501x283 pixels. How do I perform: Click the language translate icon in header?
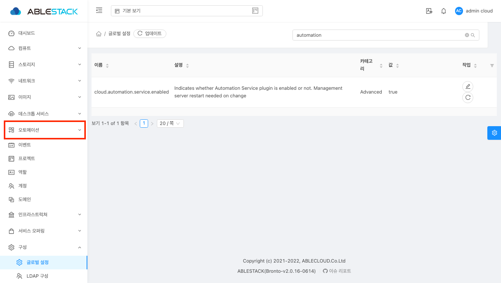(429, 11)
